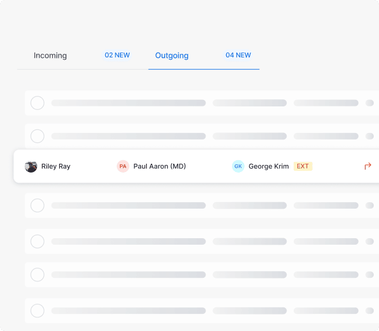Screen dimensions: 379x331
Task: Select the circle in the second-to-last row
Action: click(x=37, y=275)
